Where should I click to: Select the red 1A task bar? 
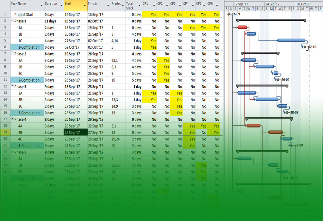[x=242, y=28]
